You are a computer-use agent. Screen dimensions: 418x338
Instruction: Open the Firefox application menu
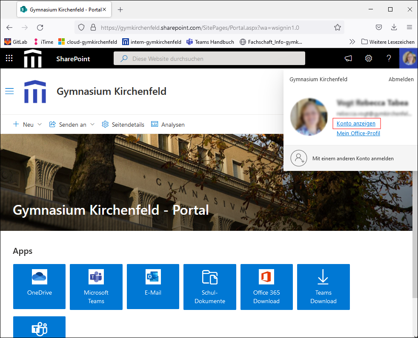[x=409, y=27]
